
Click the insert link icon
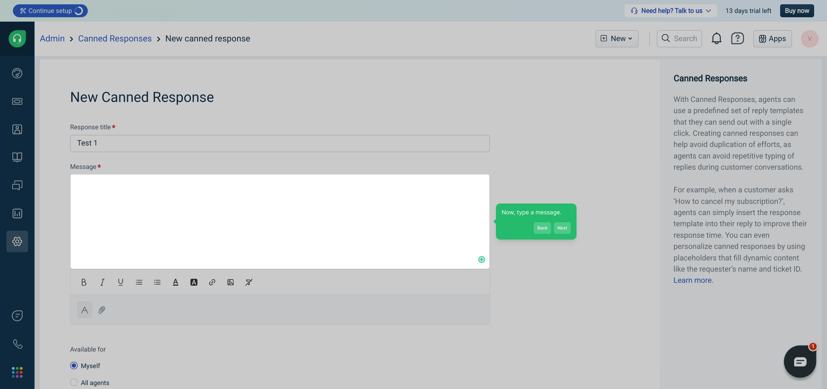[x=212, y=282]
